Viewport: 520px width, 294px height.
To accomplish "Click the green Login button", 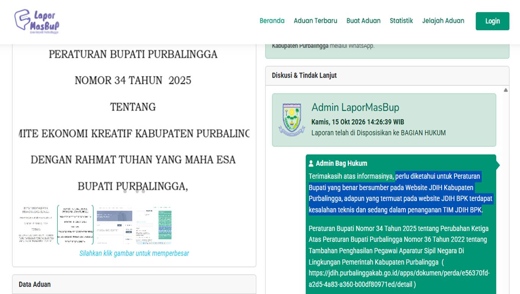I will (x=492, y=21).
